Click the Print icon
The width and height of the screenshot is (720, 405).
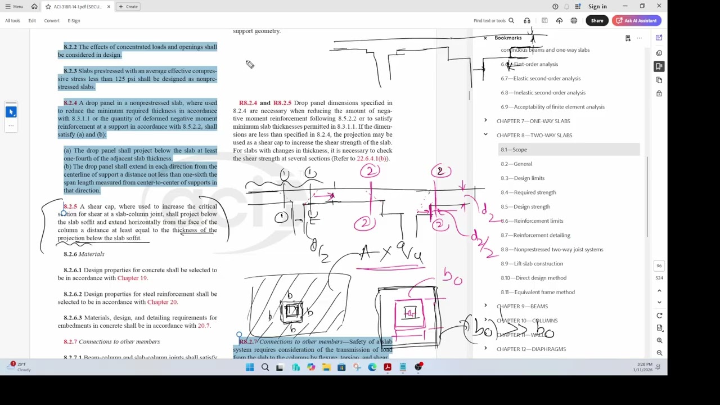coord(574,20)
